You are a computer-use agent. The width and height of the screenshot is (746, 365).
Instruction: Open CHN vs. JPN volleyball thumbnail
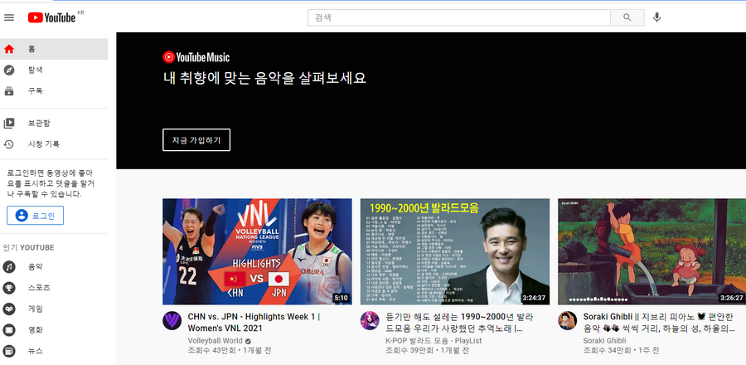coord(258,251)
